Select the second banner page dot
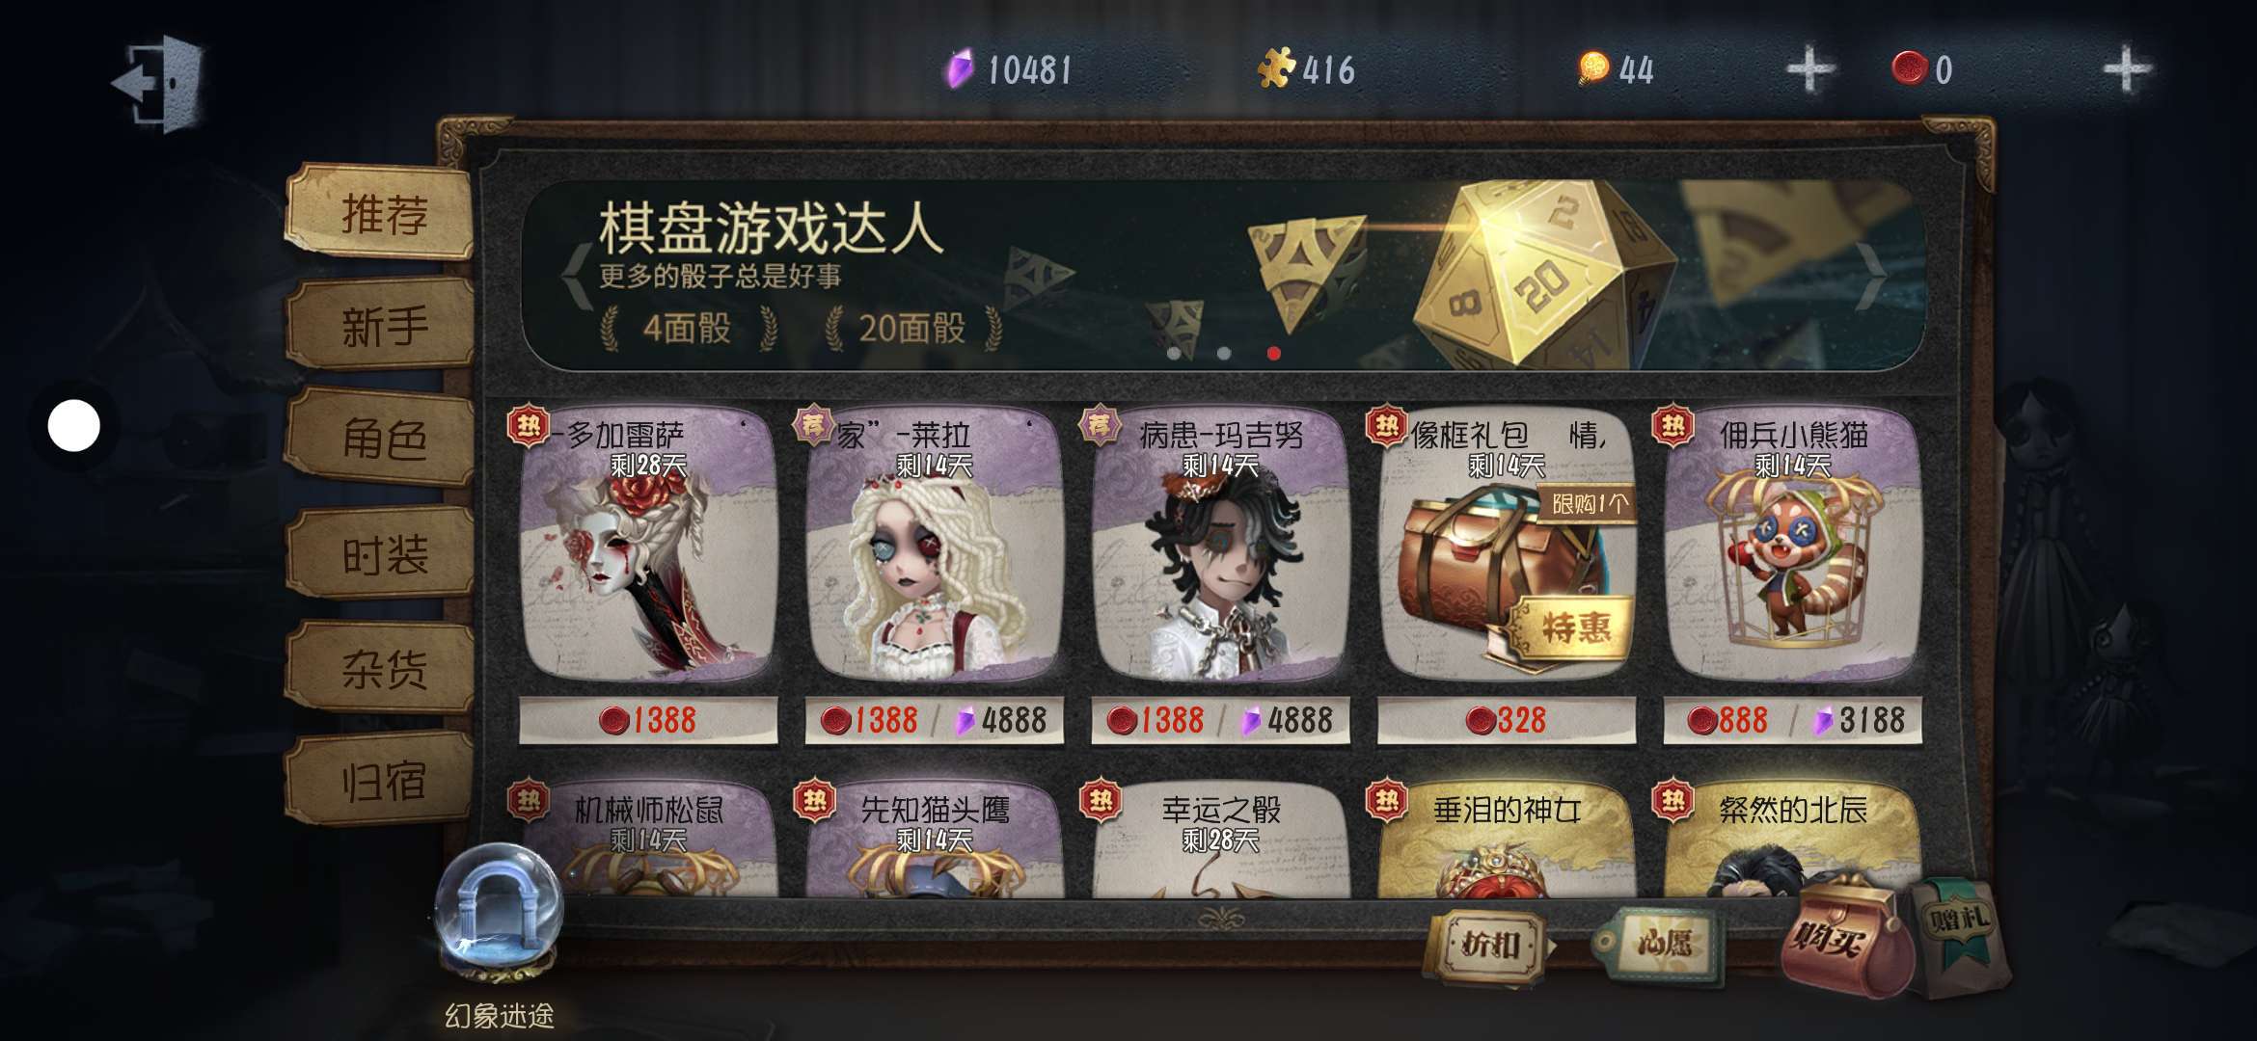 click(x=1224, y=354)
